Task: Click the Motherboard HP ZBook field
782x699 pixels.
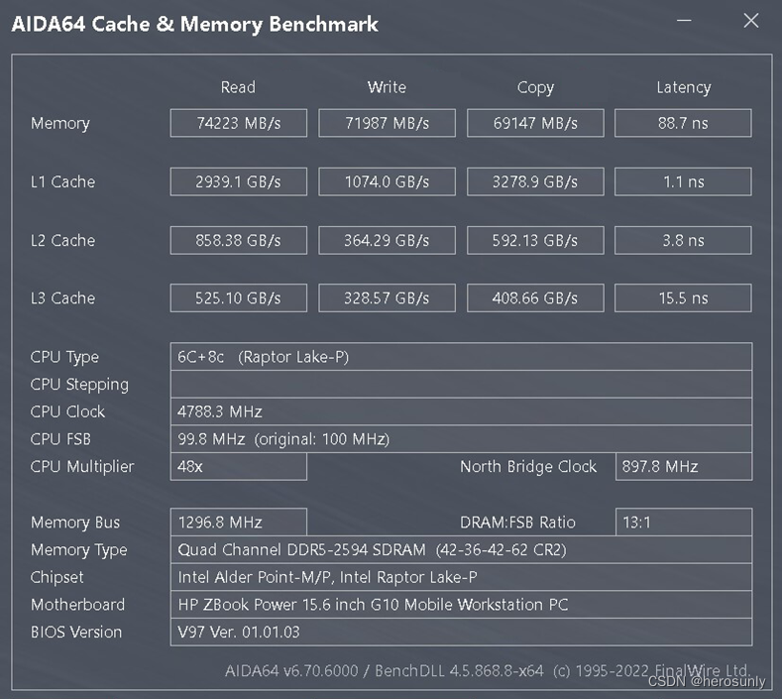Action: [461, 605]
